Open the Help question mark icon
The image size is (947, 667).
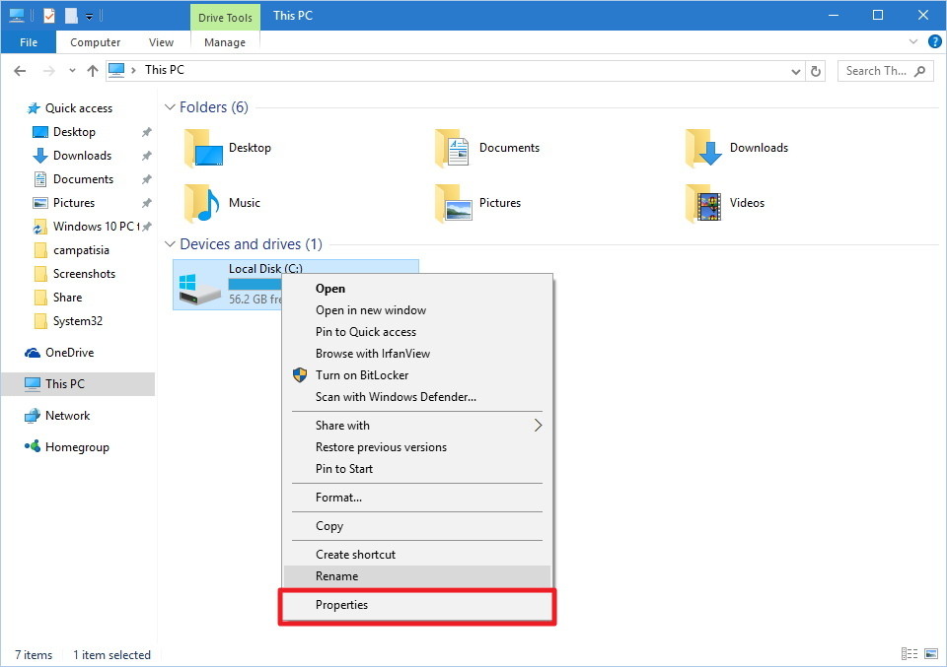coord(934,41)
